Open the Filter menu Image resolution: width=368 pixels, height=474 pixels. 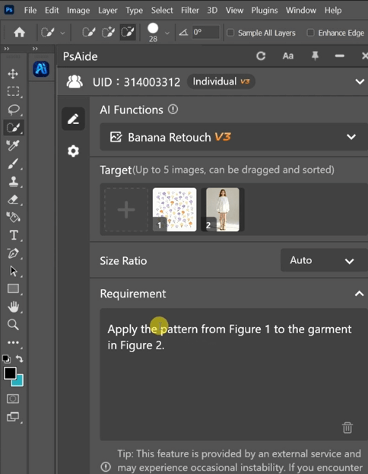(x=190, y=11)
